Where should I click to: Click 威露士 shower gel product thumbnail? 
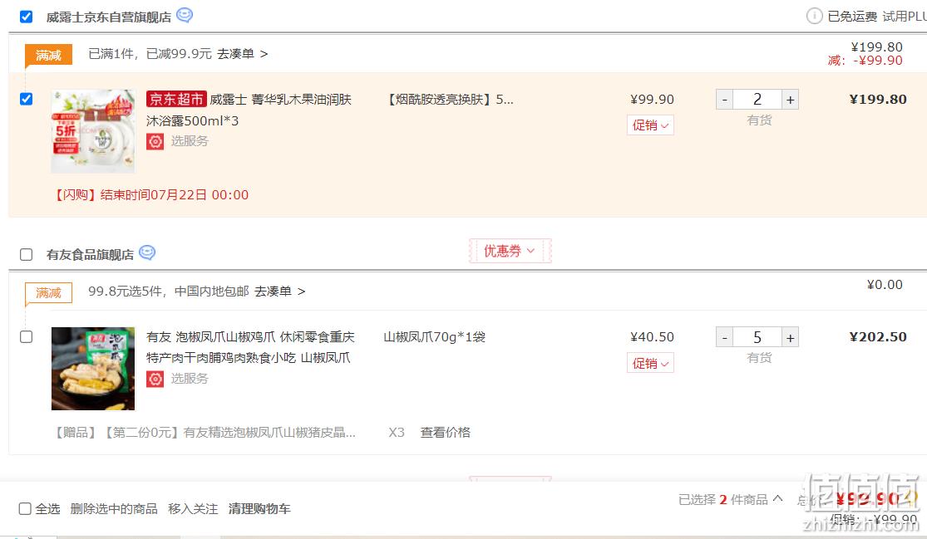pos(93,131)
